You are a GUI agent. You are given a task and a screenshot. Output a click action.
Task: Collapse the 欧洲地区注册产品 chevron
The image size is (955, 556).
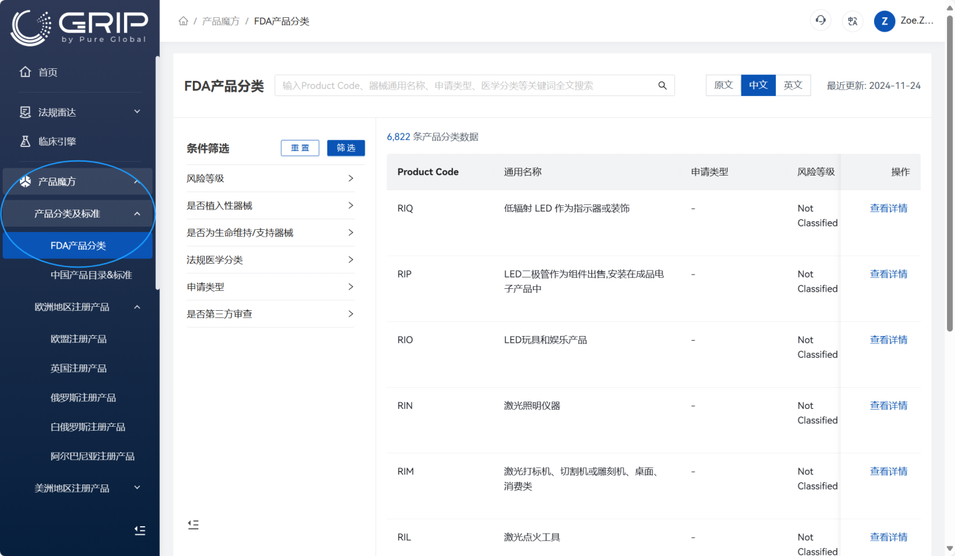click(x=137, y=307)
